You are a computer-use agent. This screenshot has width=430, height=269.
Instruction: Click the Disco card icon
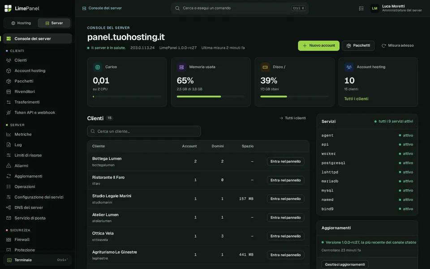click(265, 67)
